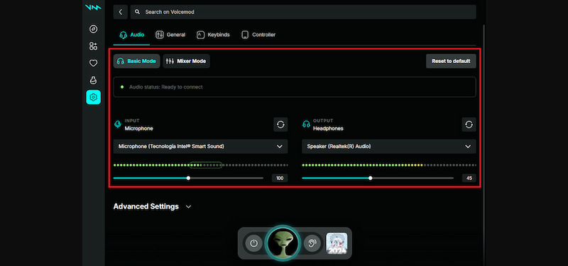Select Basic Mode
Image resolution: width=568 pixels, height=266 pixels.
[136, 61]
